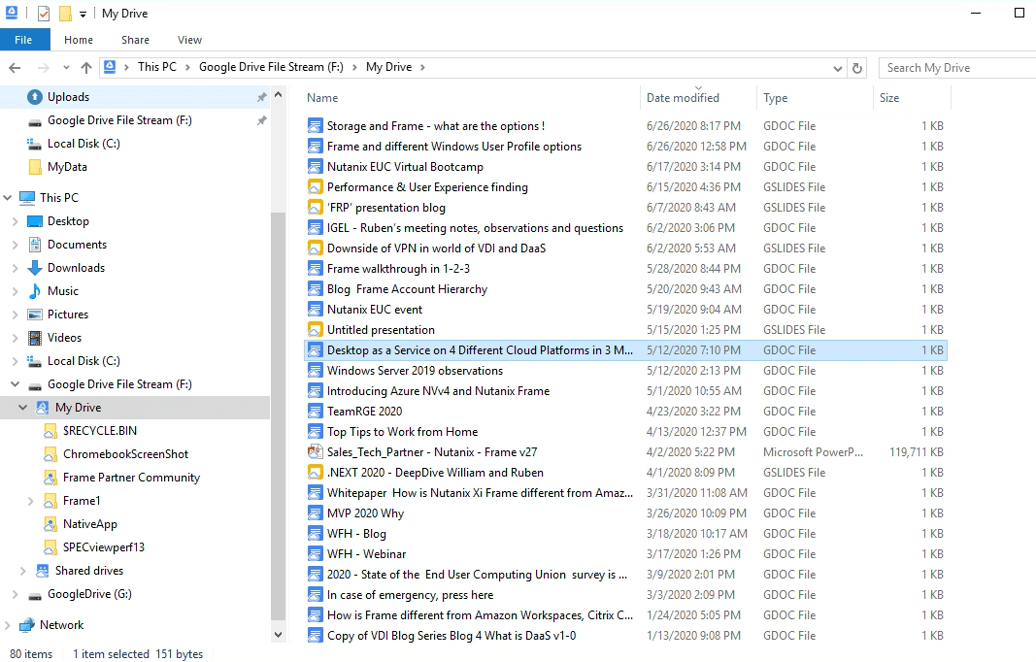Click the Refresh button beside address bar
Viewport: 1036px width, 662px height.
[856, 68]
